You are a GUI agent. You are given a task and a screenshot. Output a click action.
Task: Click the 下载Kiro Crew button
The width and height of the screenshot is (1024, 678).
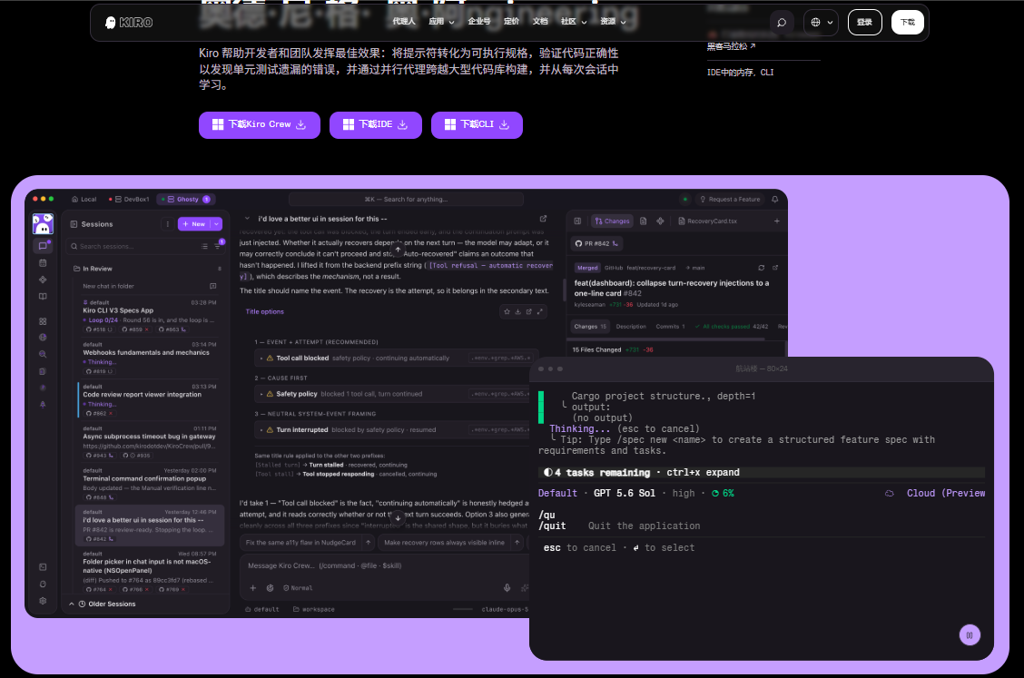(260, 124)
